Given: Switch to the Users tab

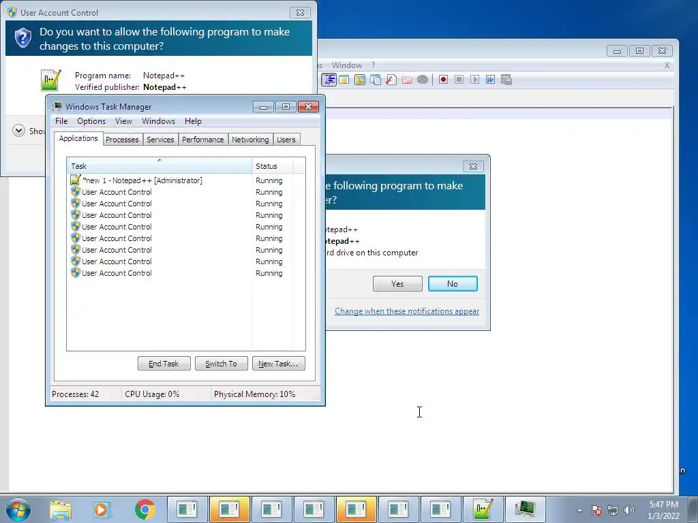Looking at the screenshot, I should pyautogui.click(x=286, y=140).
